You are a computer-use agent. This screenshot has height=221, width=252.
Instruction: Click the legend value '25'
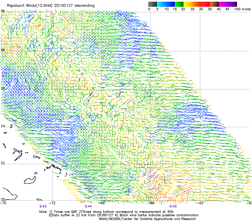coord(192,9)
